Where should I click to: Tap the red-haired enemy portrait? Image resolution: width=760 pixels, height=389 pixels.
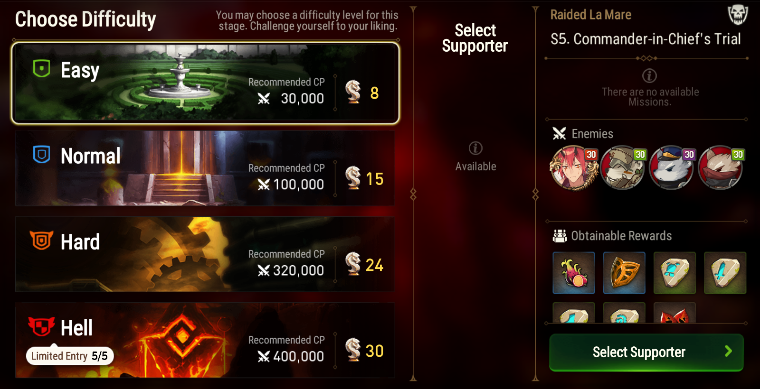click(x=574, y=167)
